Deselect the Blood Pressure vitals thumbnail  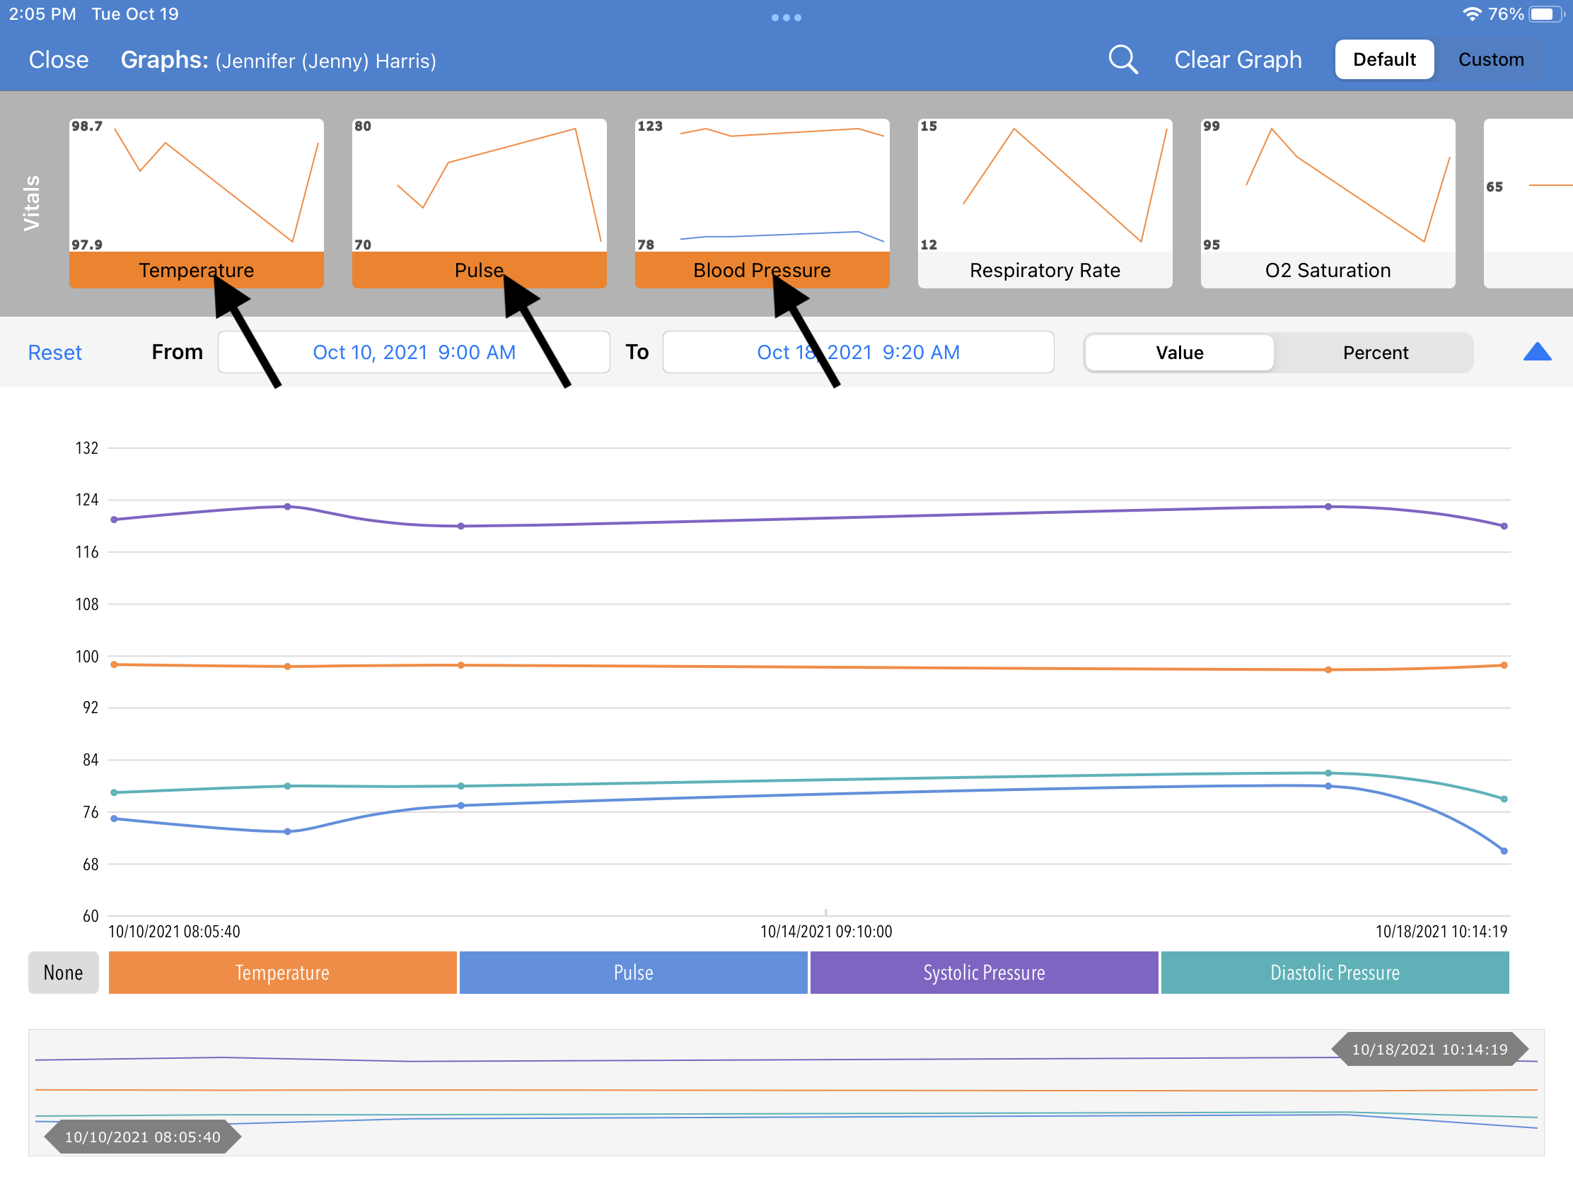[762, 204]
